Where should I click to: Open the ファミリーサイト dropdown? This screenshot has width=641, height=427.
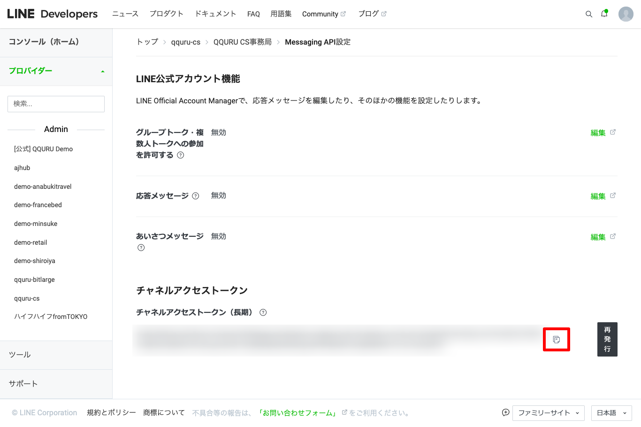point(548,413)
